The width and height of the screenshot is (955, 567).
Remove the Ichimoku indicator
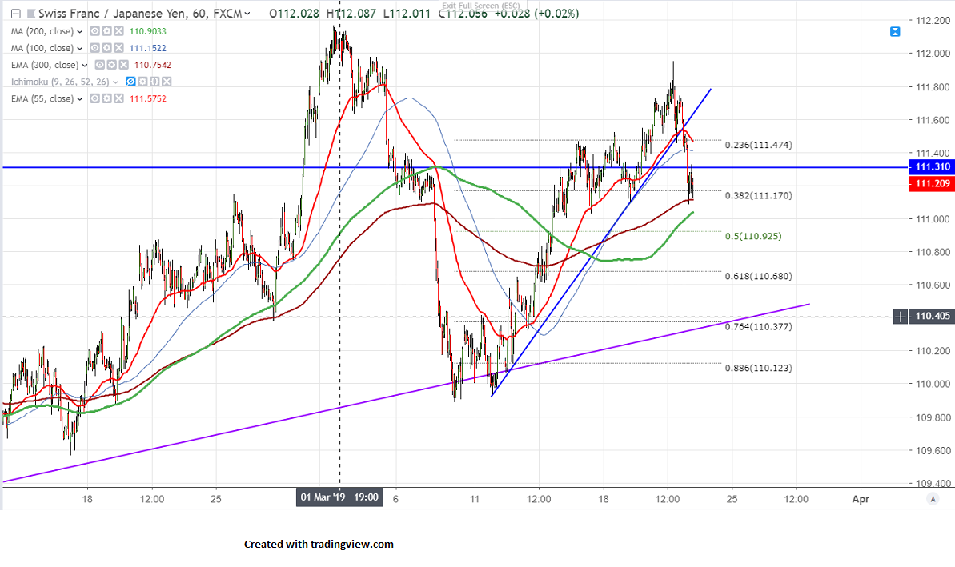[x=167, y=82]
